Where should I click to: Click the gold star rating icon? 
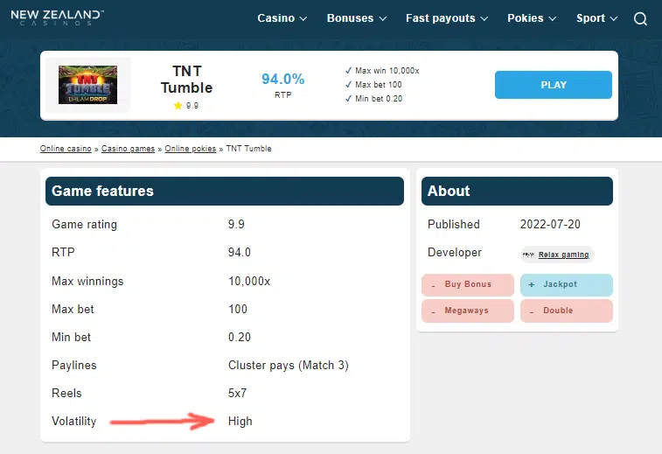tap(178, 106)
